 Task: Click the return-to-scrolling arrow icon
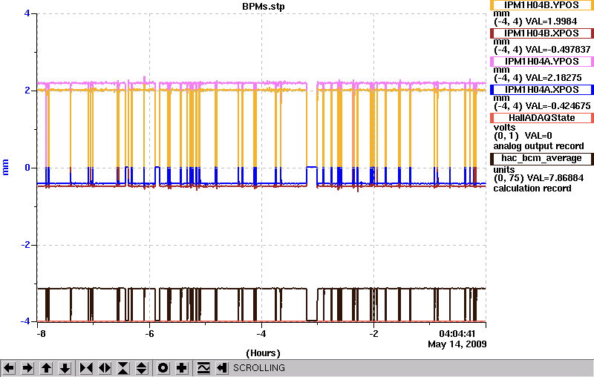coord(222,368)
